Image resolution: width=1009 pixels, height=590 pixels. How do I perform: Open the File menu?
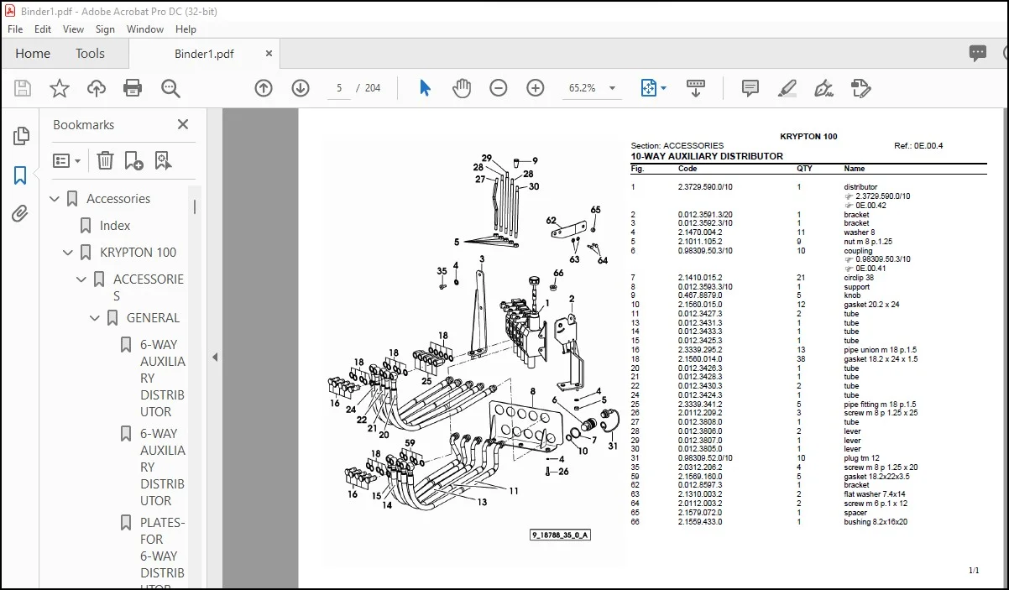pyautogui.click(x=16, y=29)
